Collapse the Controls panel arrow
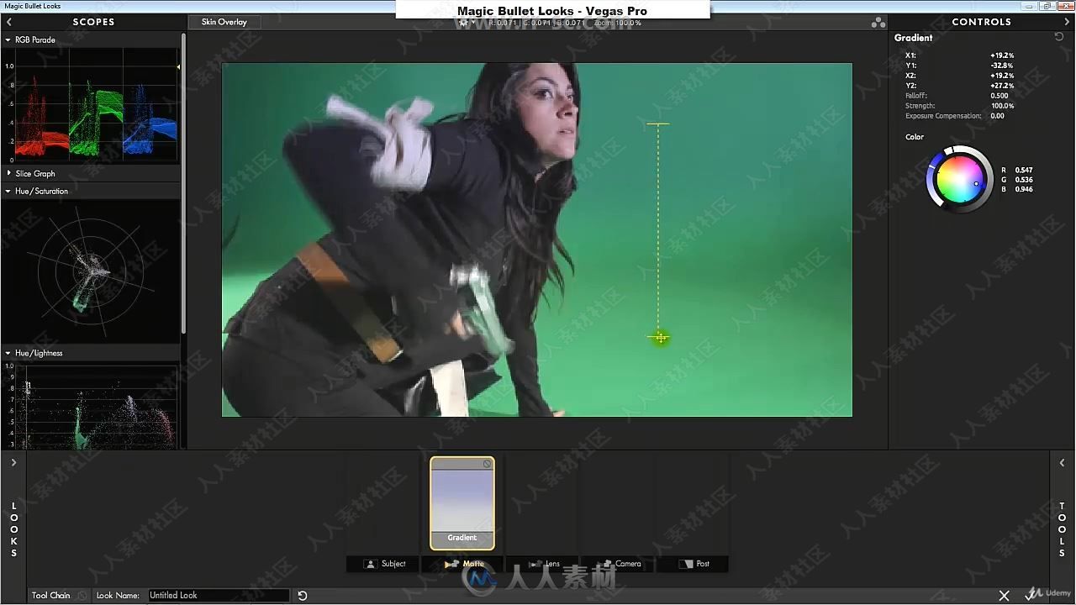Viewport: 1076px width, 605px height. (1068, 22)
